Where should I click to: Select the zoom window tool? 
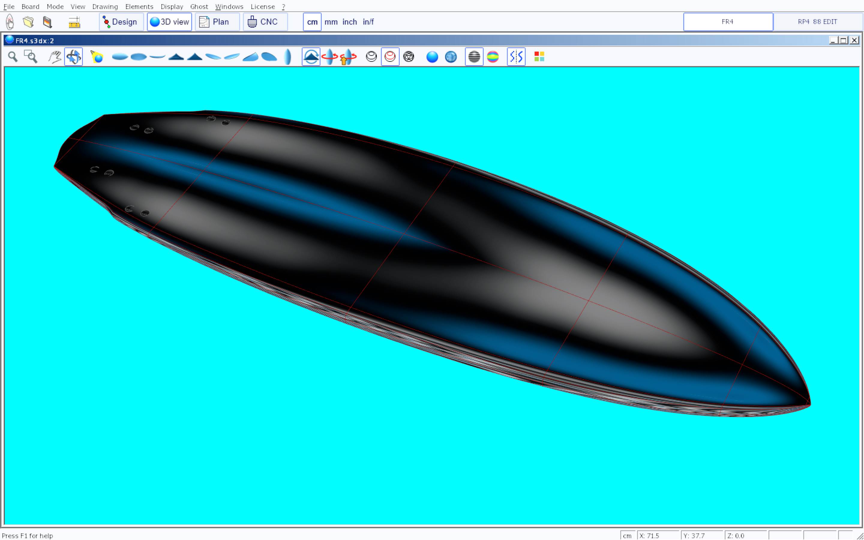31,57
